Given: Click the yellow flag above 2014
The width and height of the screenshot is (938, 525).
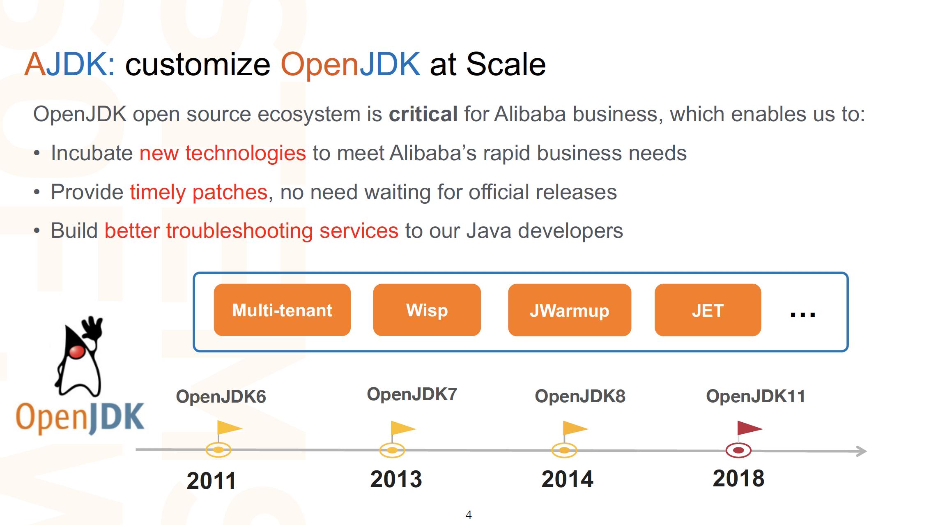Looking at the screenshot, I should pyautogui.click(x=574, y=428).
